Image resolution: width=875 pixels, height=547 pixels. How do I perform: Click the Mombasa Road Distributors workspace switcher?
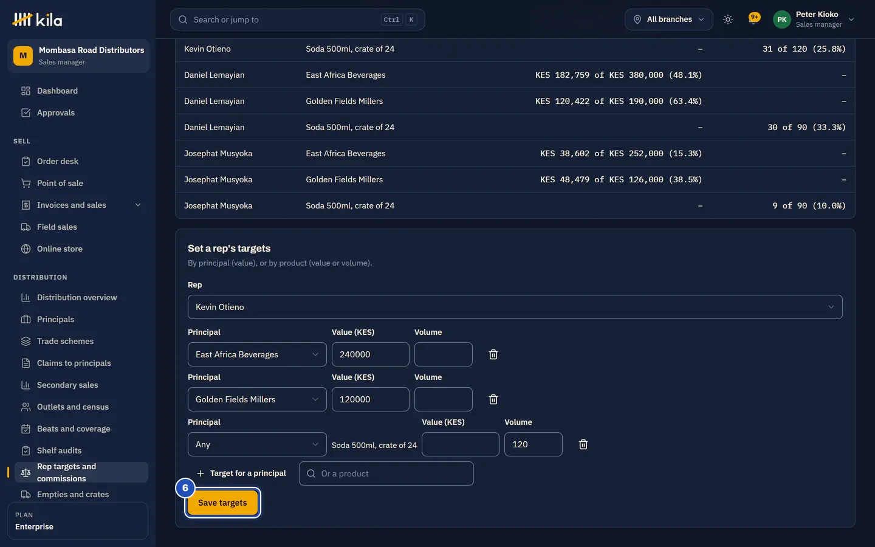(78, 56)
